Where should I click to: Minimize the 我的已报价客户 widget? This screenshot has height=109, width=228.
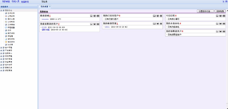click(154, 16)
